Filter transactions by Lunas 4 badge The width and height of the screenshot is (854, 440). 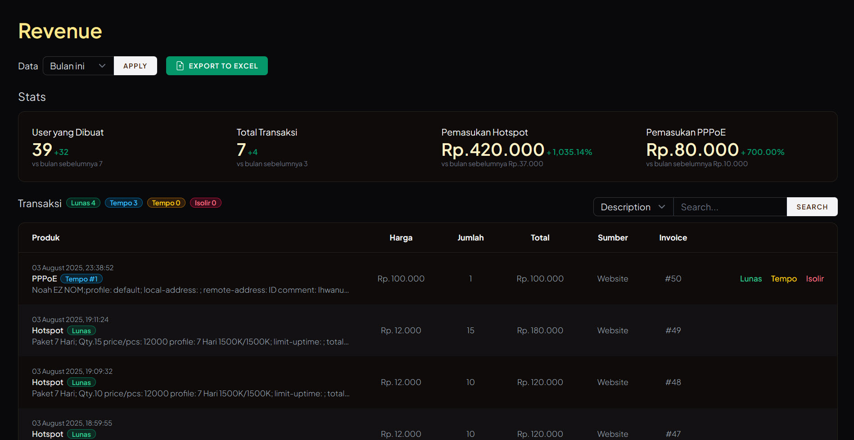[x=83, y=203]
